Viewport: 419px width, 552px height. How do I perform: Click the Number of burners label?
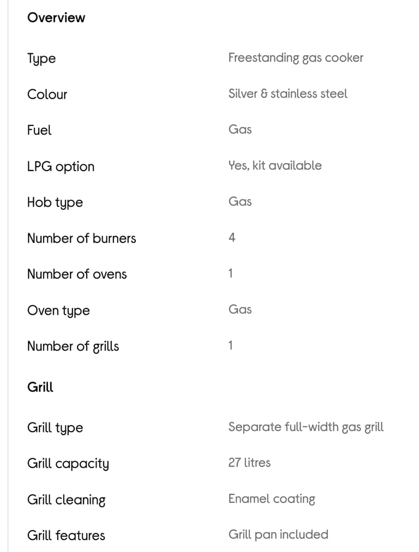tap(81, 238)
